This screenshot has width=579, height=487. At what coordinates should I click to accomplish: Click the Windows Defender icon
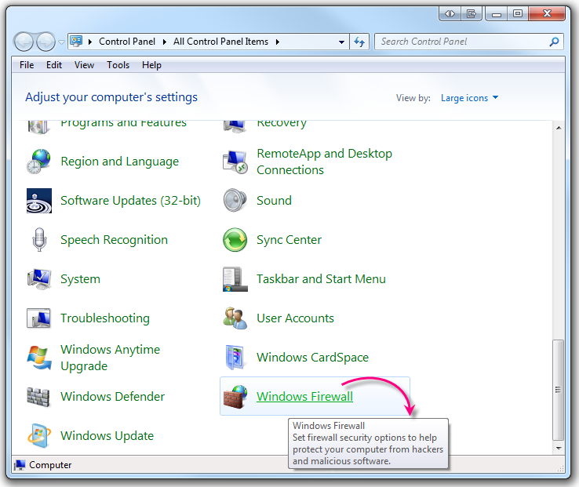coord(39,397)
